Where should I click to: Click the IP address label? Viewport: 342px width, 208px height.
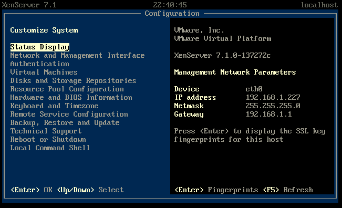tap(195, 98)
